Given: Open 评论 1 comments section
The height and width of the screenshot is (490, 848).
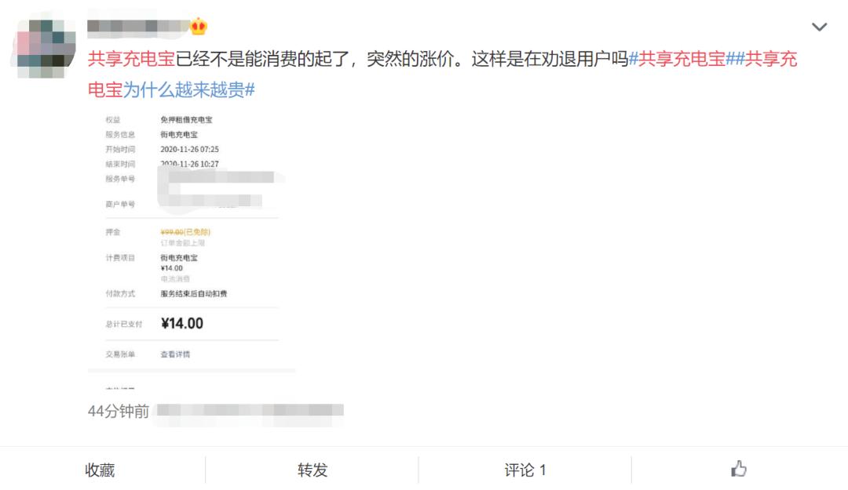Looking at the screenshot, I should 525,470.
